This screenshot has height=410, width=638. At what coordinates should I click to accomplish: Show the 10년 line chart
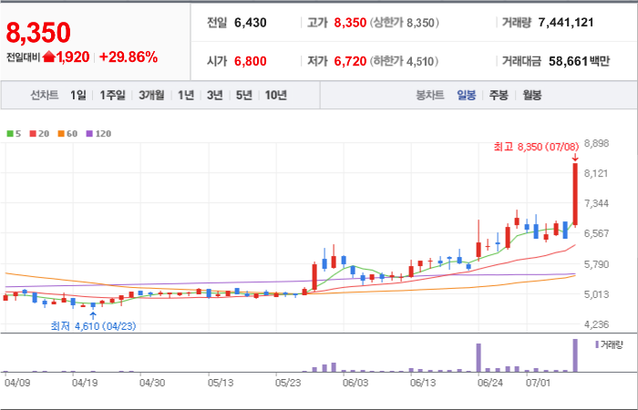pyautogui.click(x=276, y=95)
